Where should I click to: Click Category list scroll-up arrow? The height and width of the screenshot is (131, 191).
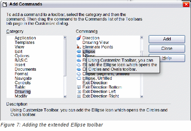(65, 37)
